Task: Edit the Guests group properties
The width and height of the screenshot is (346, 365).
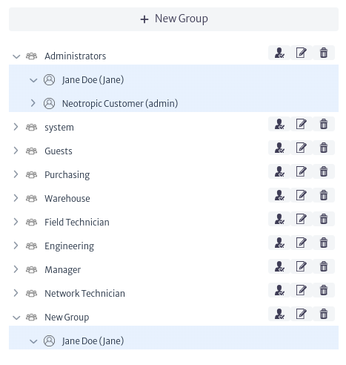Action: pos(302,148)
